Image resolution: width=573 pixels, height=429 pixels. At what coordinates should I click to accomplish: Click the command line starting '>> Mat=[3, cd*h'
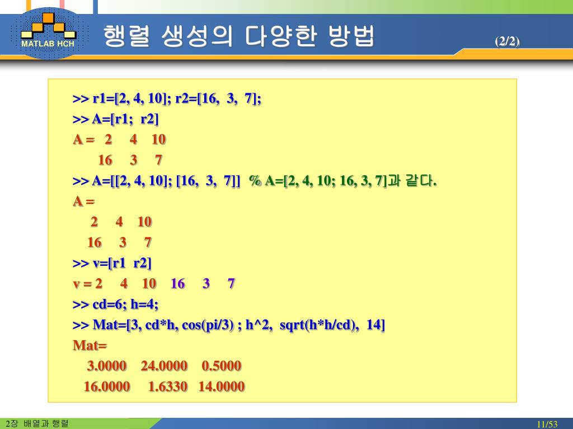(229, 325)
